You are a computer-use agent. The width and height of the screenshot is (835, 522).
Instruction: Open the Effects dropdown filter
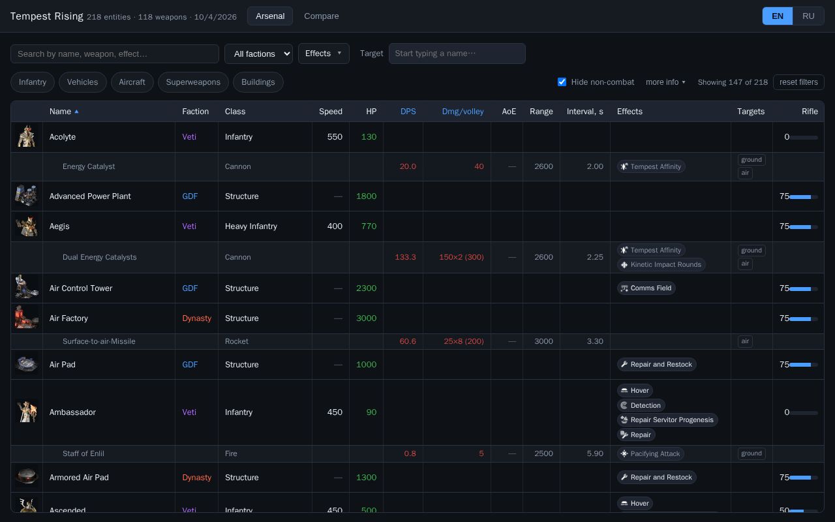click(x=324, y=54)
